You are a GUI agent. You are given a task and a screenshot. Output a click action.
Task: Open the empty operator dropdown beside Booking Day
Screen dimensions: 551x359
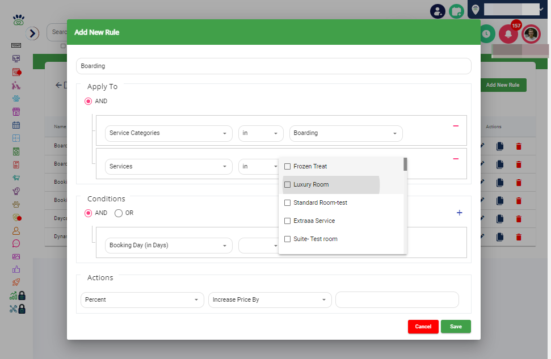[x=259, y=246]
